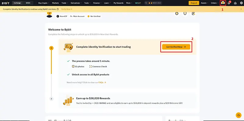244x121 pixels.
Task: Expand the Derivatives dropdown menu
Action: tap(76, 3)
